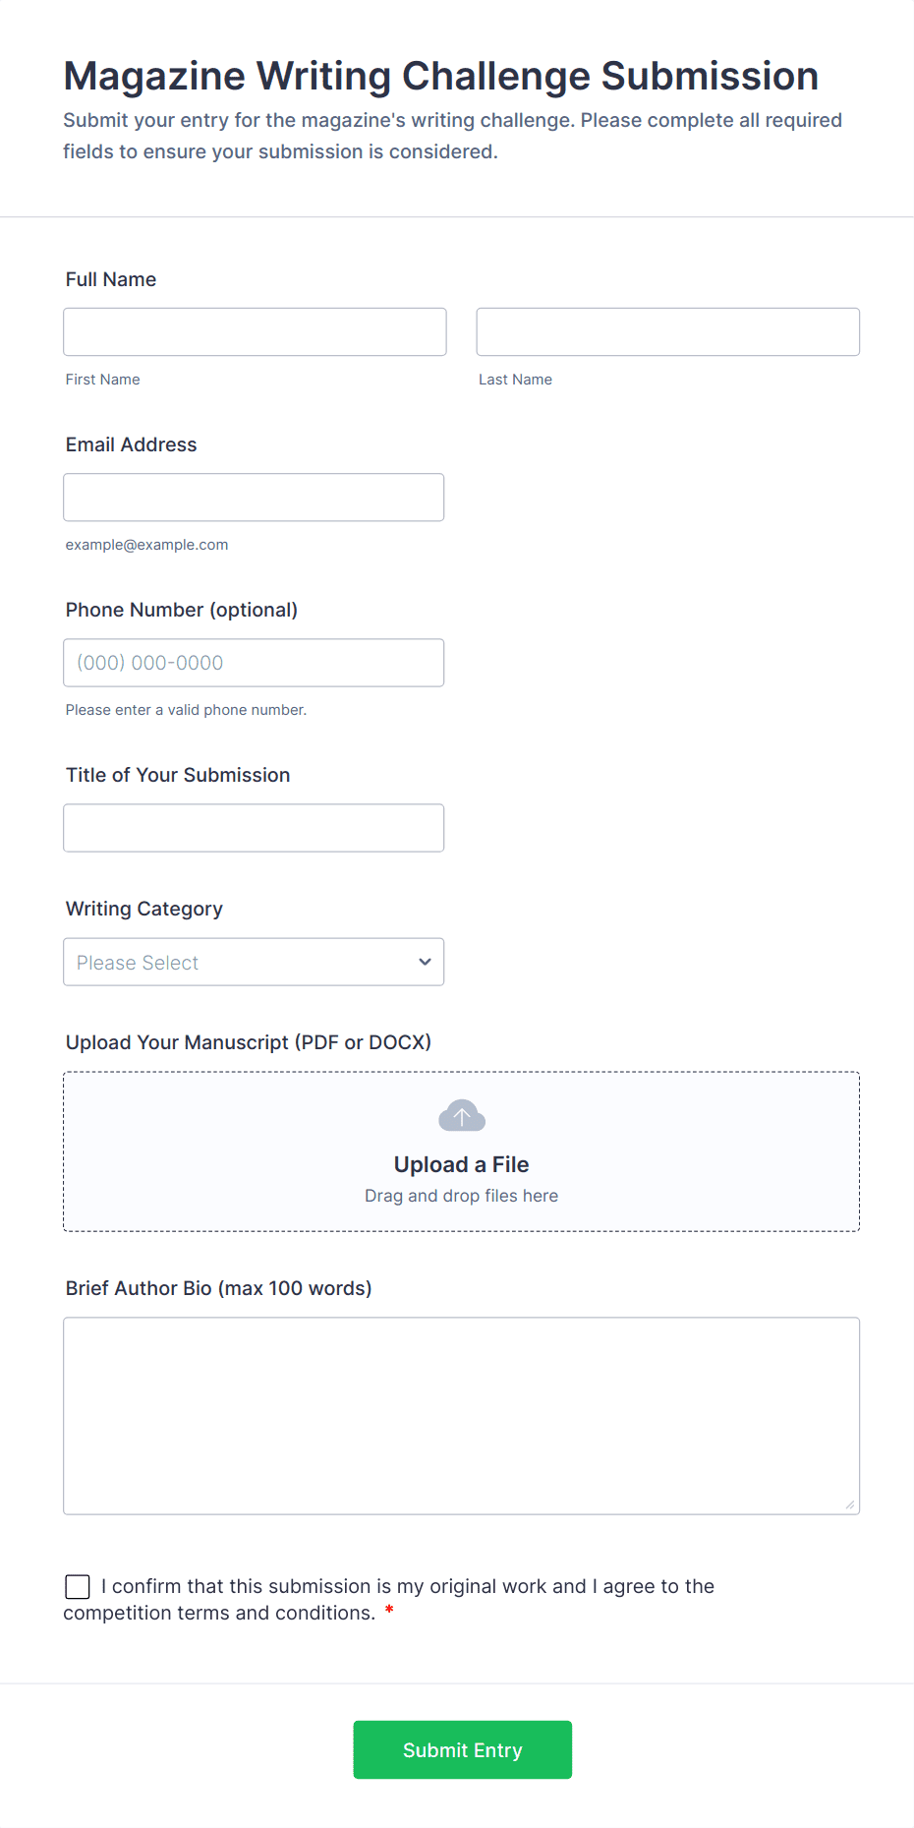Click the Writing Category chevron arrow

(x=425, y=962)
